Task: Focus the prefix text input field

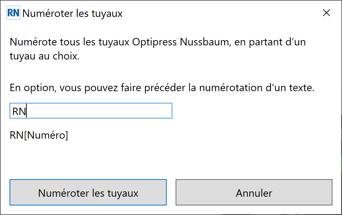Action: tap(91, 111)
